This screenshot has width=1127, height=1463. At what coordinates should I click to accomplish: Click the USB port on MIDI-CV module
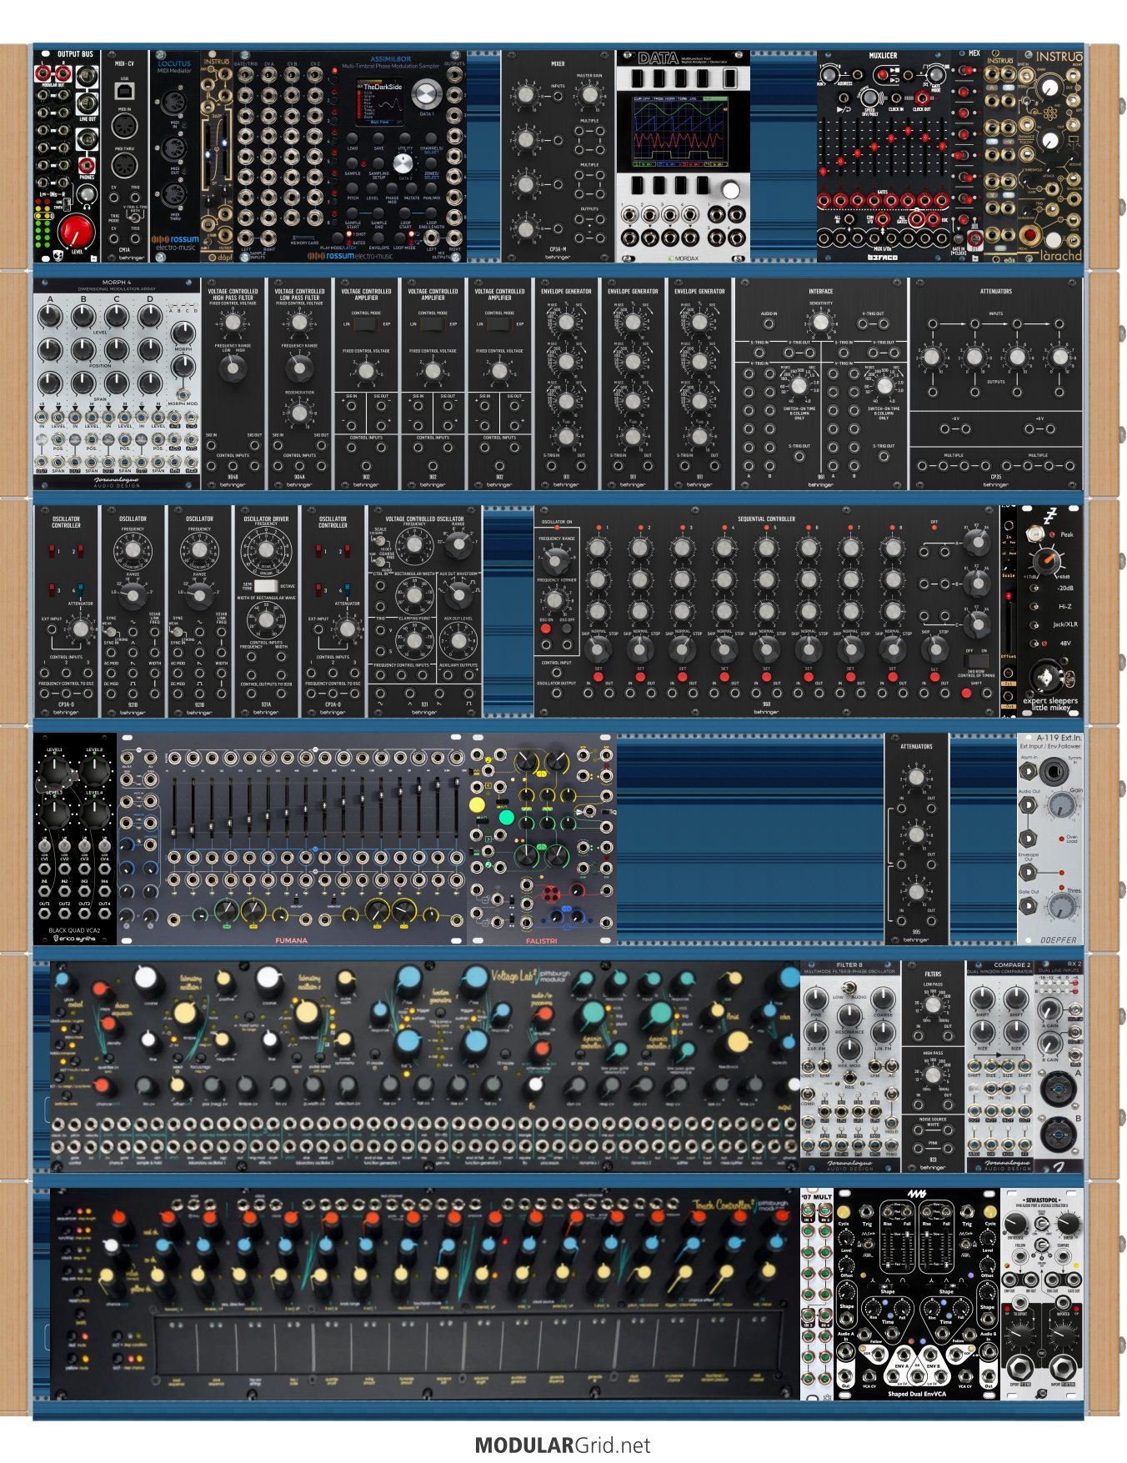click(x=124, y=91)
